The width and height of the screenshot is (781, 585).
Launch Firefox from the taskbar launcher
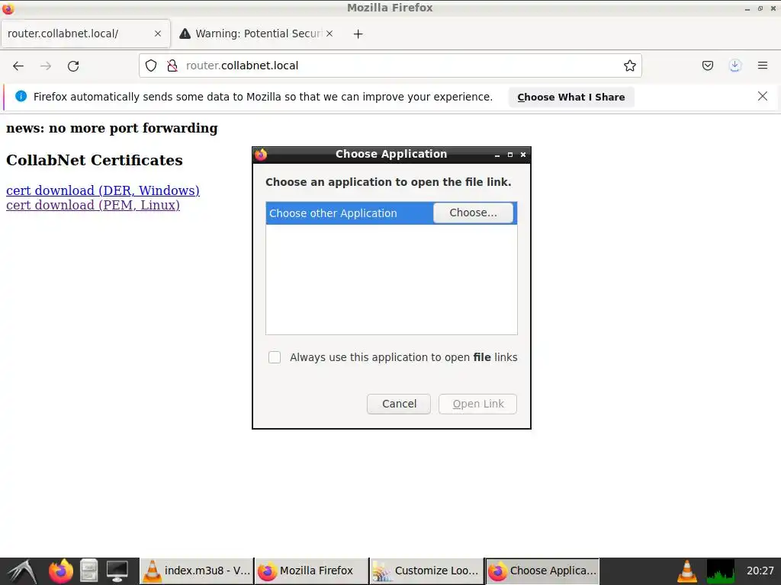(61, 571)
